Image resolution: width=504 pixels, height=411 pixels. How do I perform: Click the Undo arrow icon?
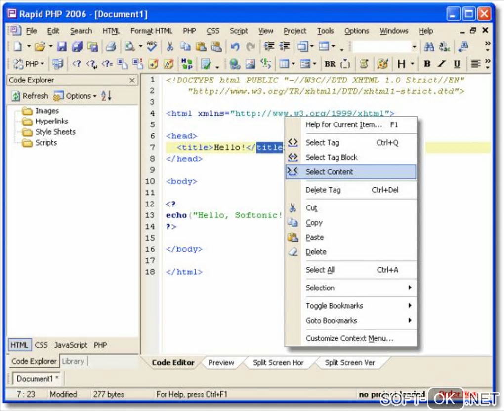(235, 47)
